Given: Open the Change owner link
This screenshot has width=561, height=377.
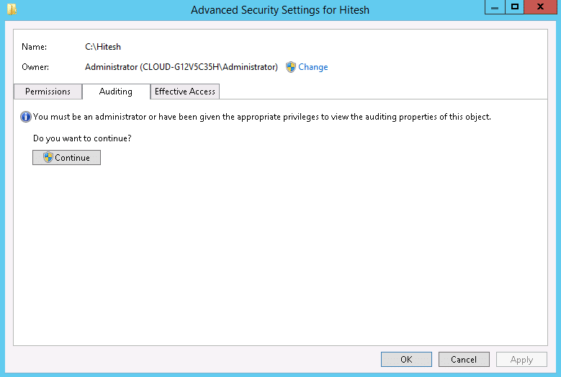Looking at the screenshot, I should (x=313, y=67).
